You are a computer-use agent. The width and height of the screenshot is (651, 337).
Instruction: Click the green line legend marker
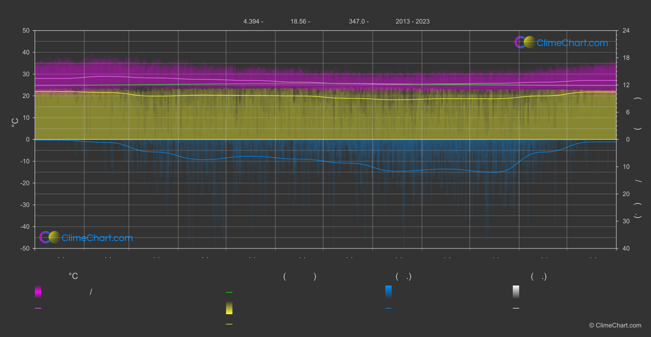pos(229,292)
